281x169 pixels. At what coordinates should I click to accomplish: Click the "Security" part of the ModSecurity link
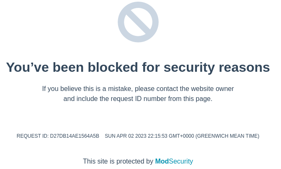[x=181, y=161]
